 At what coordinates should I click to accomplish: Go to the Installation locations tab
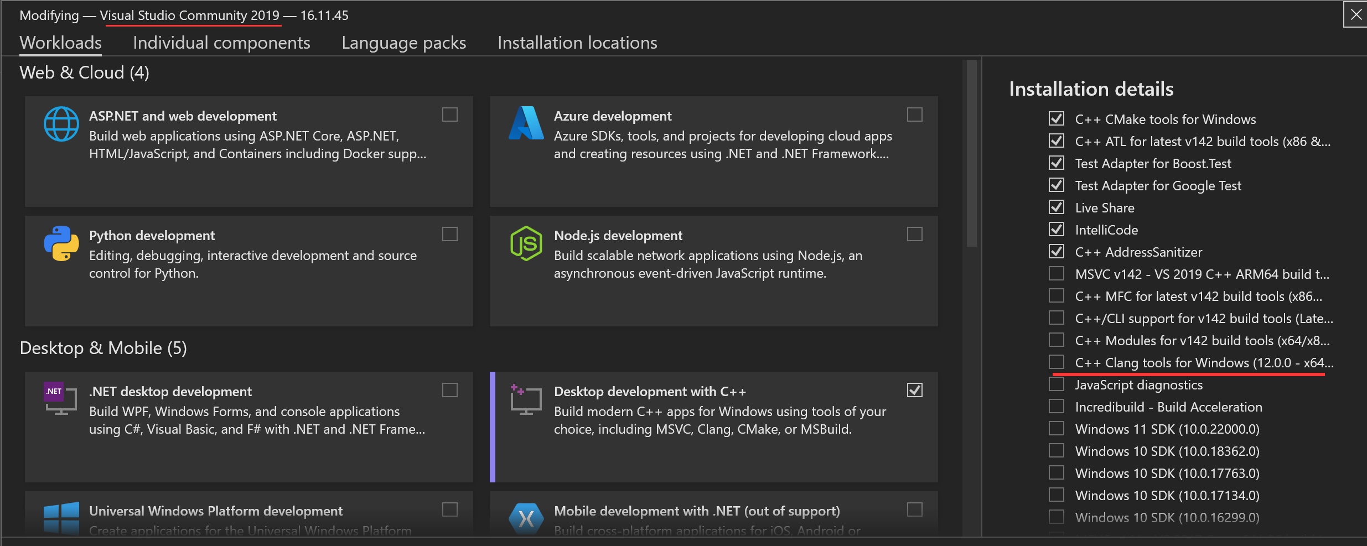click(577, 43)
